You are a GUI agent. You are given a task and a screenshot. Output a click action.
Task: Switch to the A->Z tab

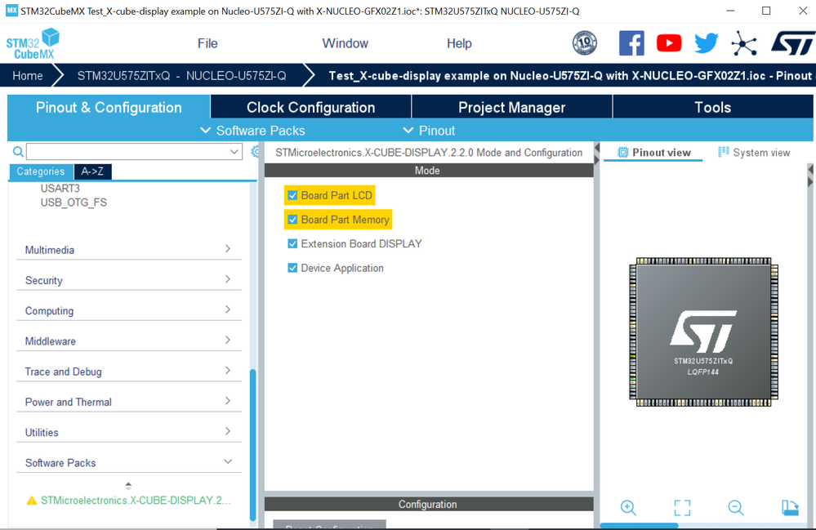point(92,171)
